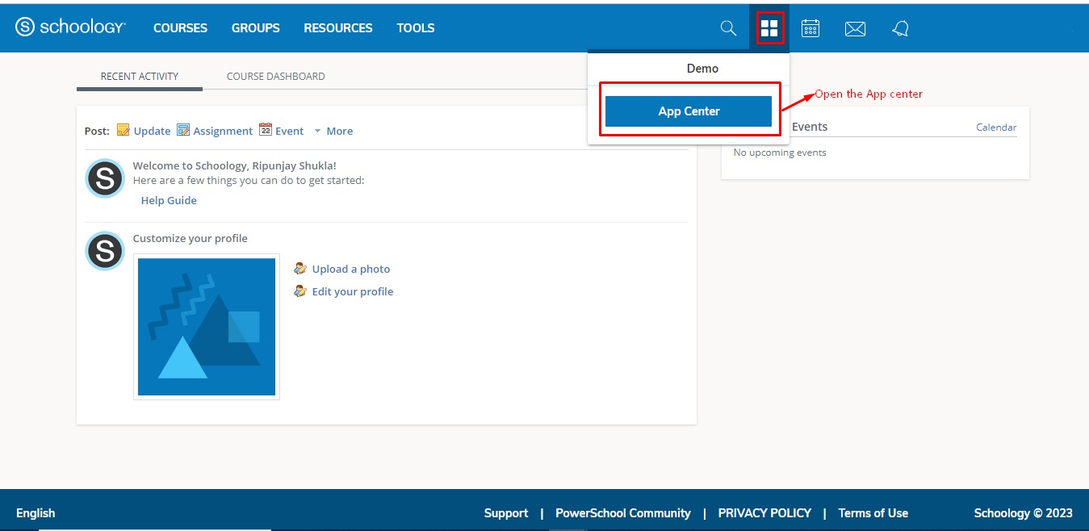Click the Upload a photo link
This screenshot has height=531, width=1089.
[x=351, y=269]
